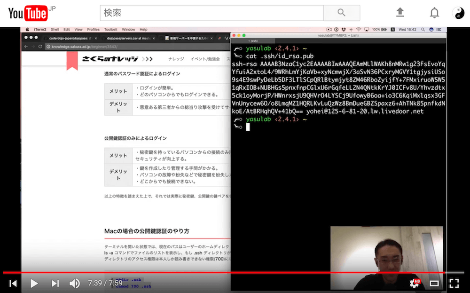Click the AirPlay menu bar icon
The image size is (470, 293).
click(x=366, y=29)
